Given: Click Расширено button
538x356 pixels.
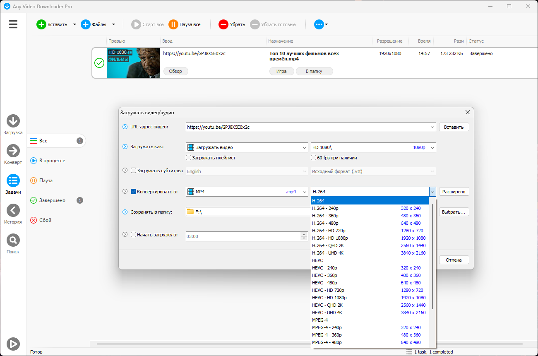Looking at the screenshot, I should coord(454,192).
